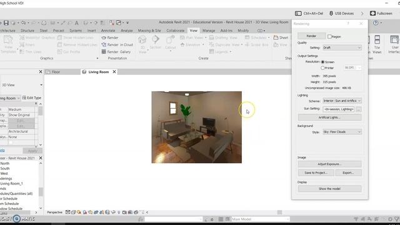Screen dimensions: 400x225
Task: Click Save to Project button
Action: (x=316, y=172)
